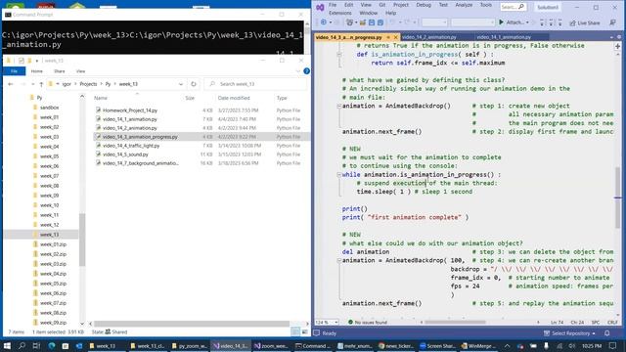The height and width of the screenshot is (352, 626).
Task: Select the Homework_Project_14.py file
Action: click(x=130, y=110)
